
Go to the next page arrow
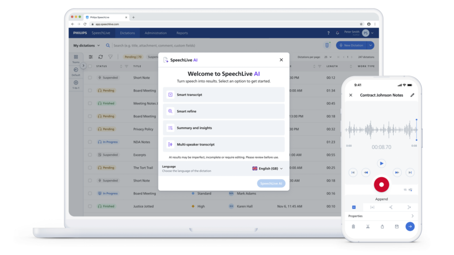point(352,57)
